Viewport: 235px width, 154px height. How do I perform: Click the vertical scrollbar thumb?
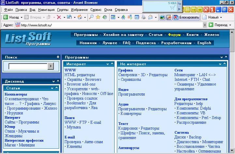point(232,43)
